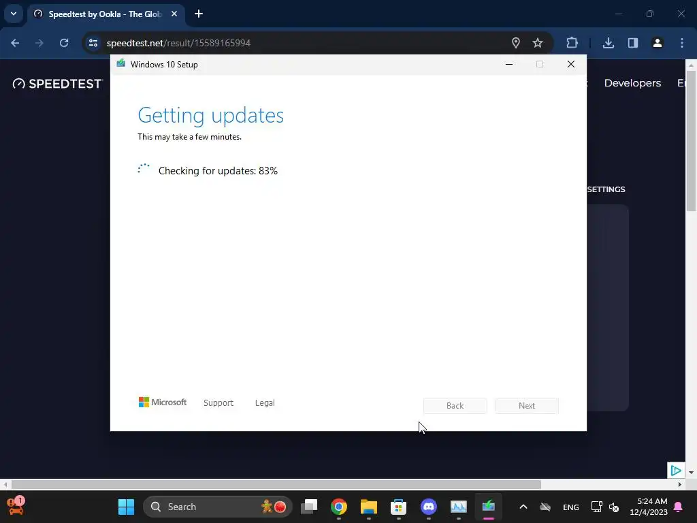
Task: Click the Back button in setup
Action: (455, 406)
